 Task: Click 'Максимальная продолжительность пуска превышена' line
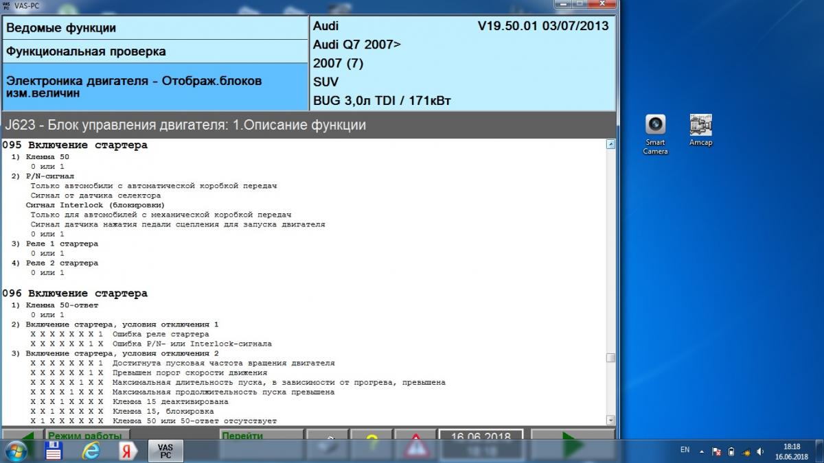[x=224, y=392]
